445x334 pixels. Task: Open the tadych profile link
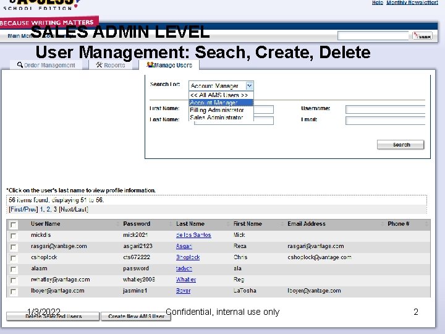coord(184,268)
